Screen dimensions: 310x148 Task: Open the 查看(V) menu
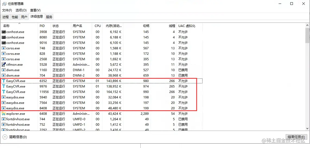[35, 10]
